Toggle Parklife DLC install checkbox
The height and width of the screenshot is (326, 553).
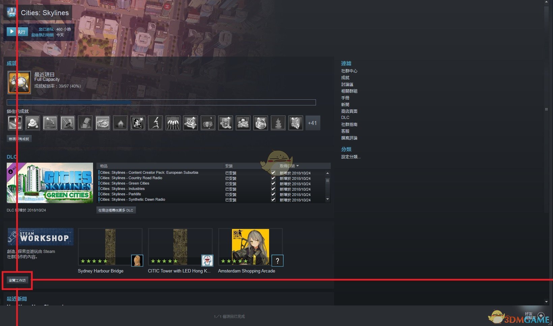(x=273, y=194)
